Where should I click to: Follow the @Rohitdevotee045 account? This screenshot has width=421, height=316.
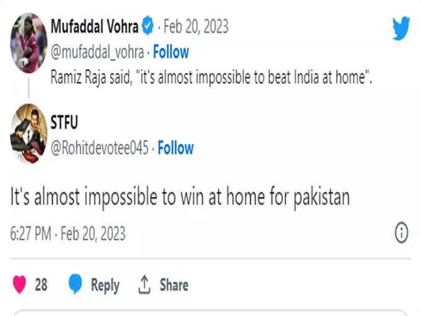pos(175,148)
